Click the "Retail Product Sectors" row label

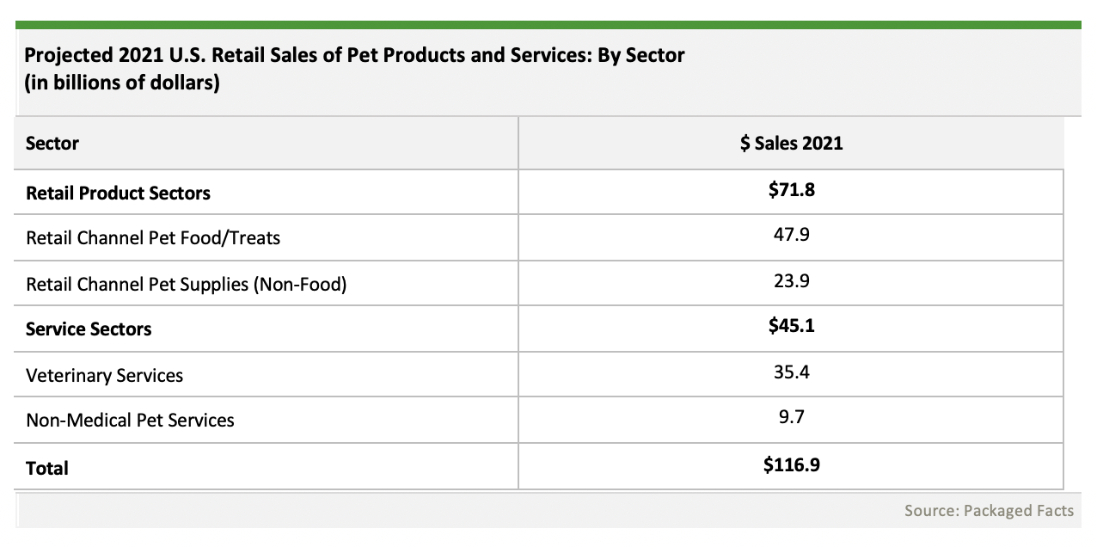coord(118,194)
